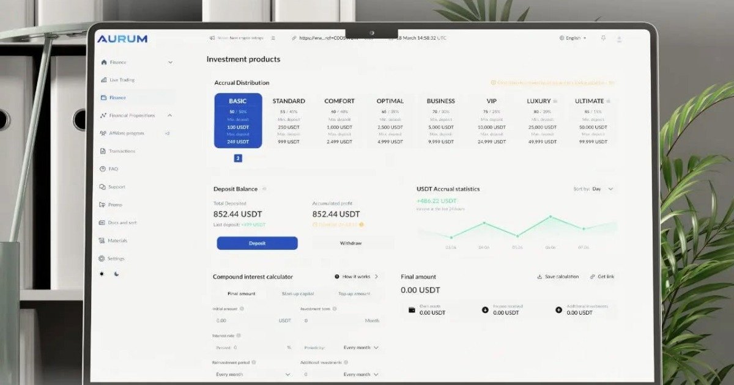Viewport: 734px width, 385px height.
Task: Click the notification bell icon
Action: tap(602, 38)
